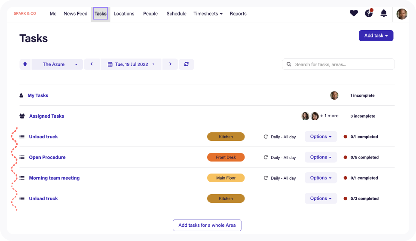Image resolution: width=416 pixels, height=241 pixels.
Task: Open the Assigned Tasks link
Action: point(47,116)
